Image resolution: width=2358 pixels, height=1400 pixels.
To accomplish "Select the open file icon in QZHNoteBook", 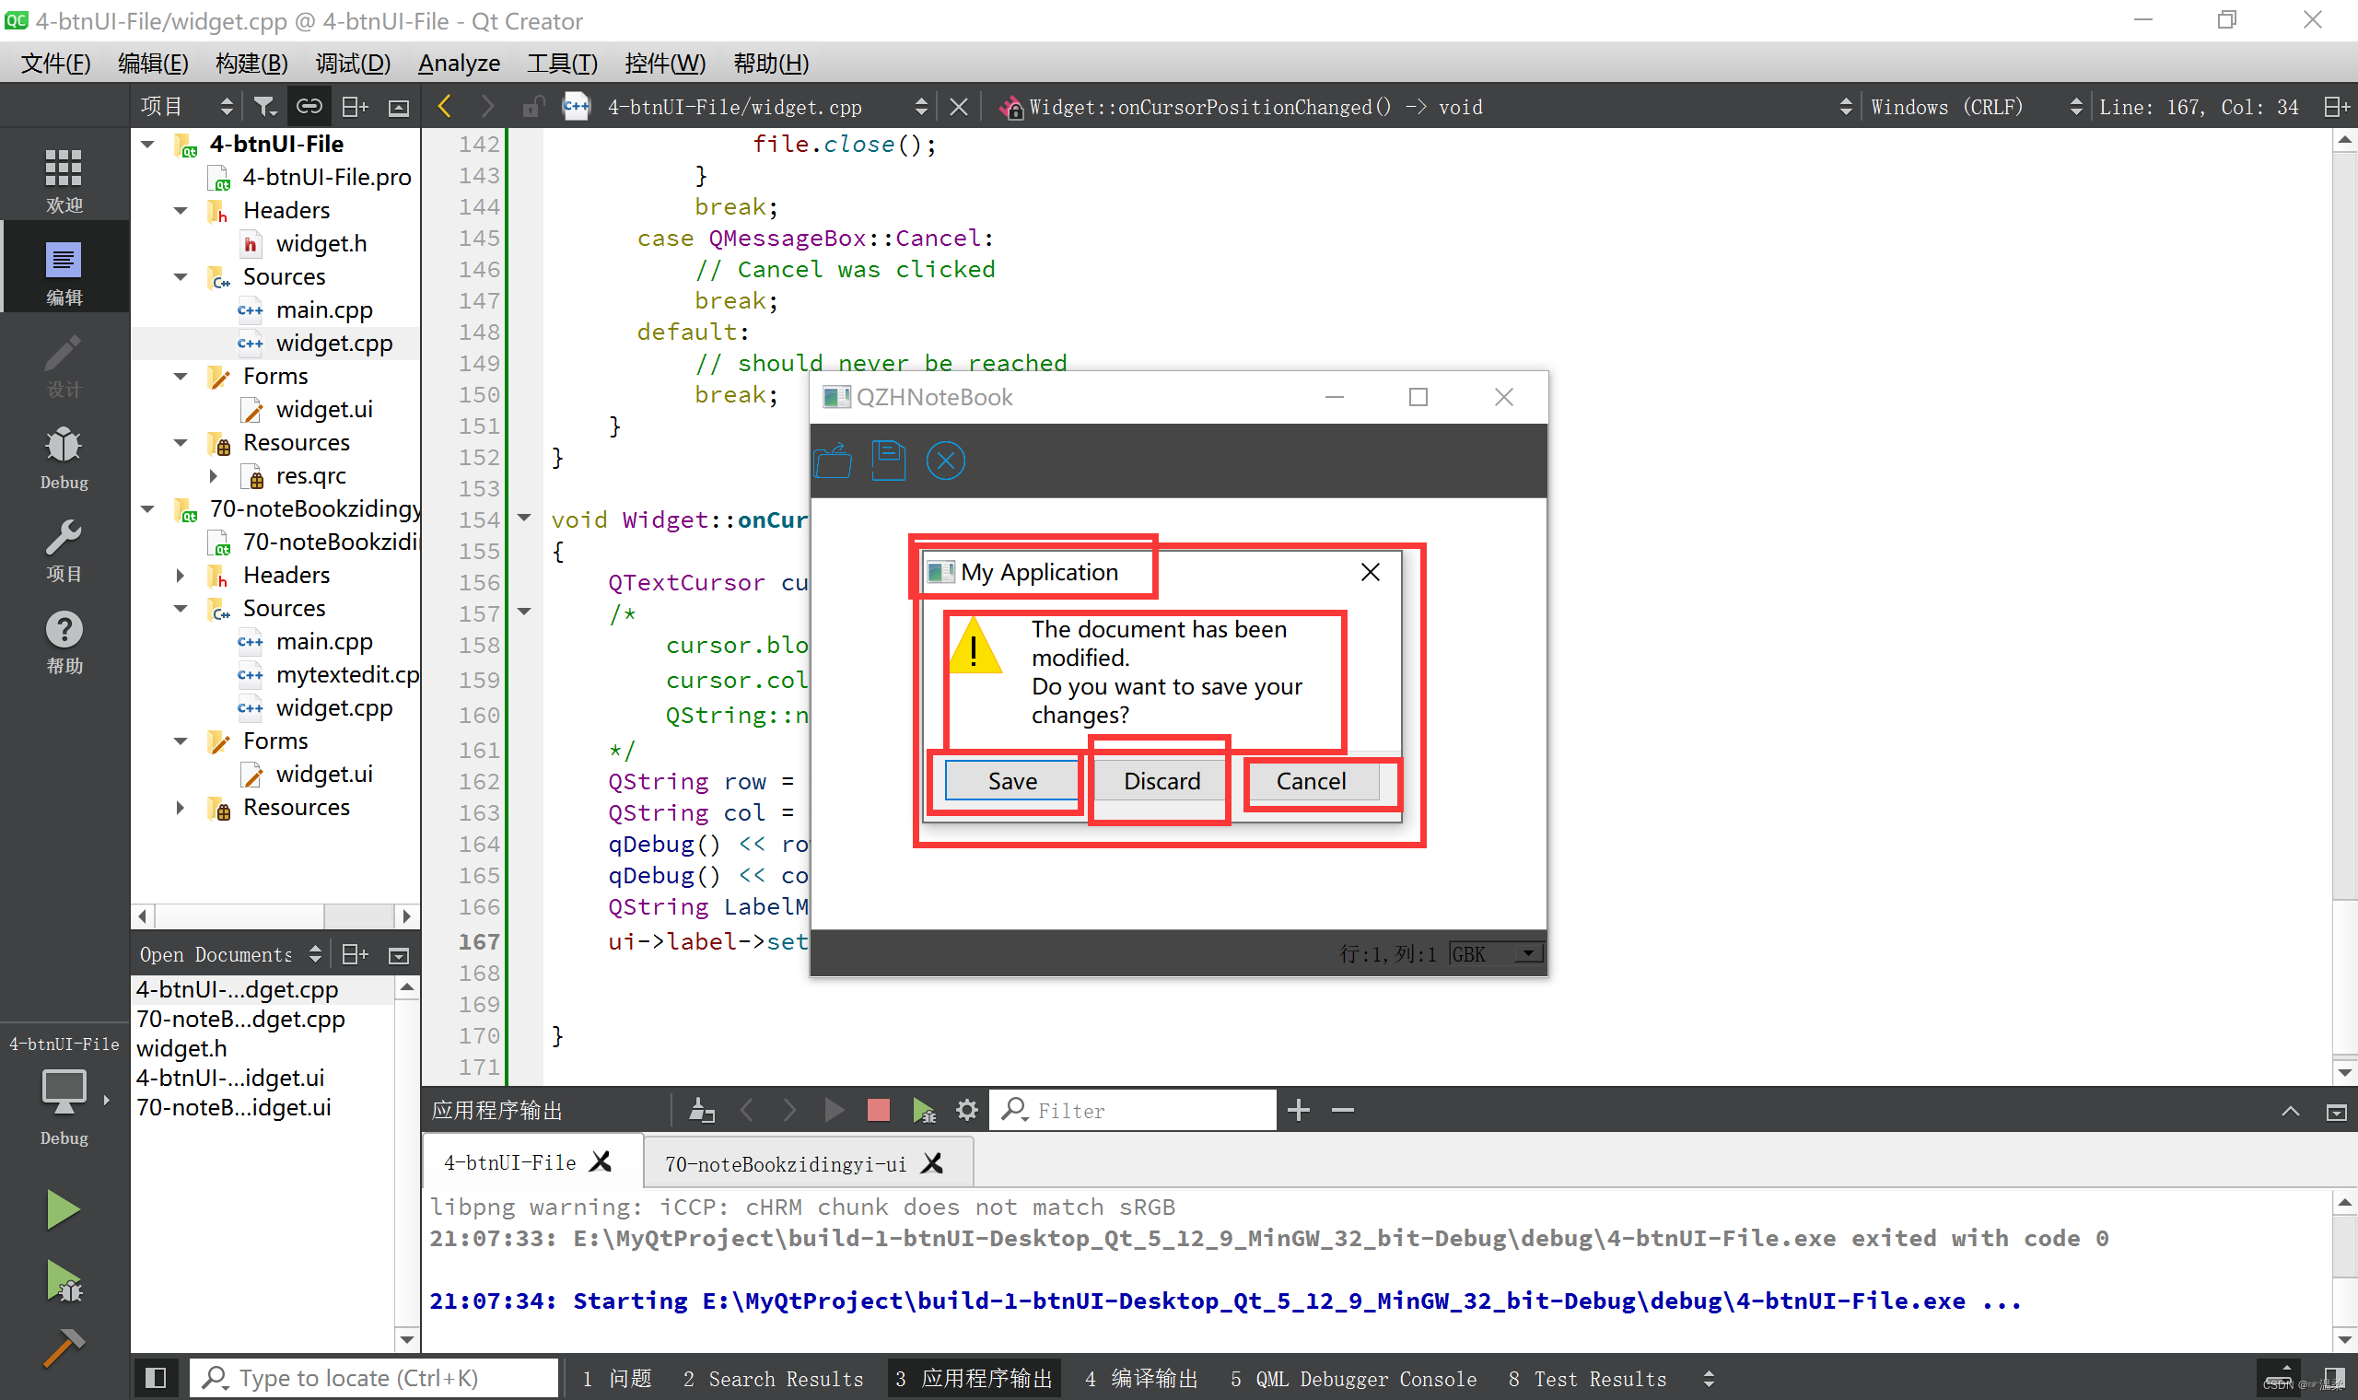I will tap(834, 459).
